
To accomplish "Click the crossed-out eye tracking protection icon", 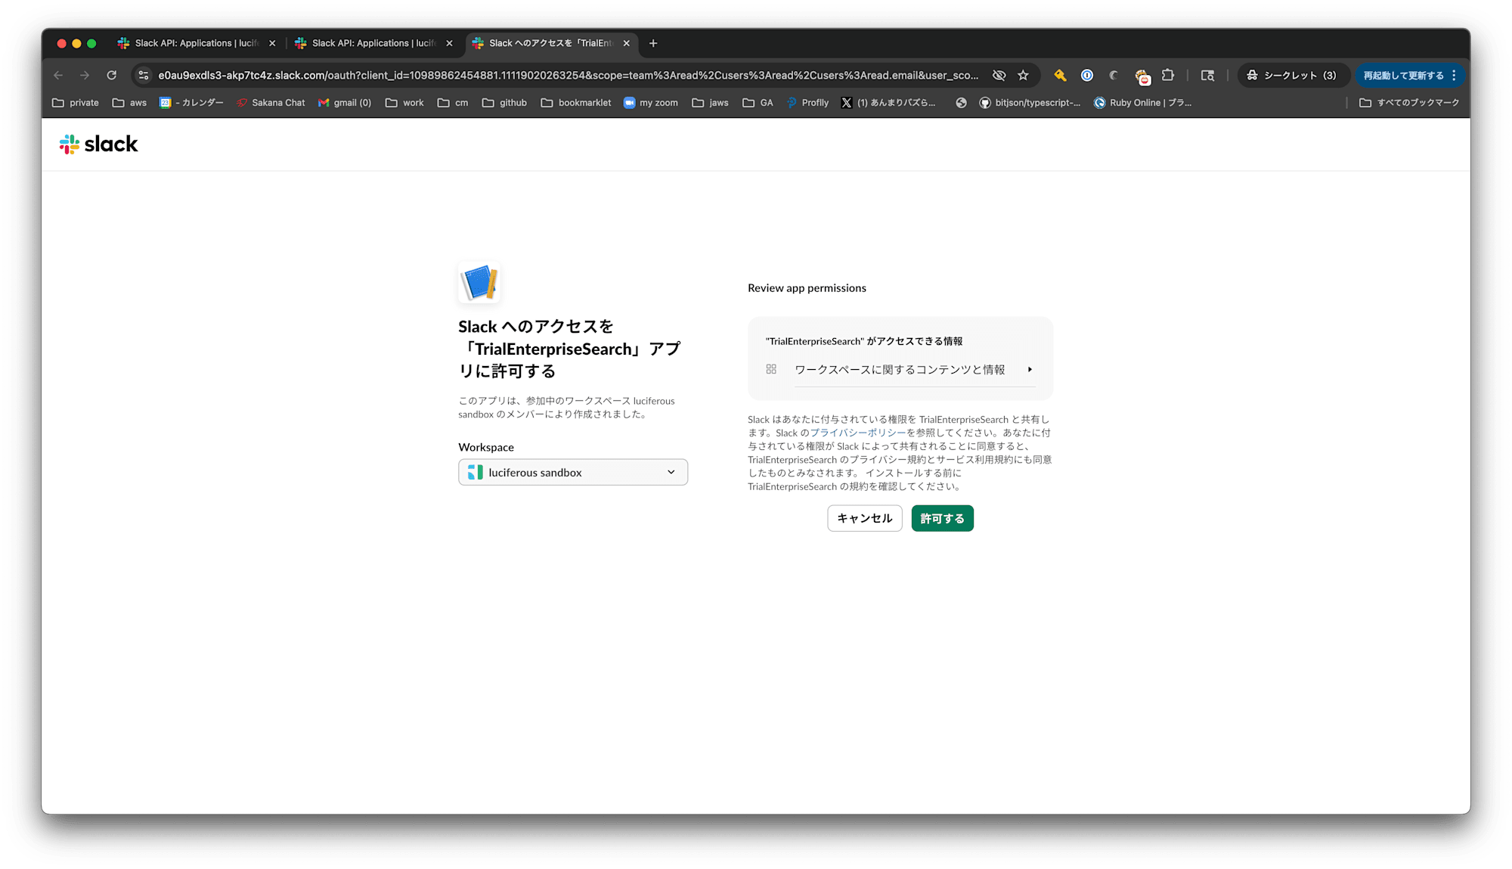I will tap(999, 75).
